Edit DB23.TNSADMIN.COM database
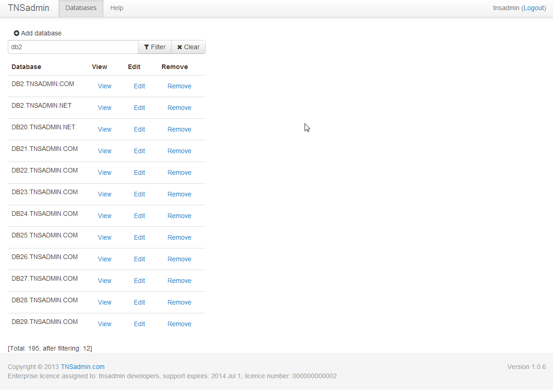Screen dimensions: 553x392 [139, 194]
